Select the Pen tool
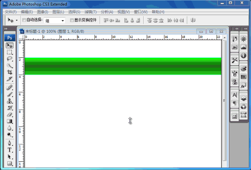The height and width of the screenshot is (170, 251). click(10, 143)
